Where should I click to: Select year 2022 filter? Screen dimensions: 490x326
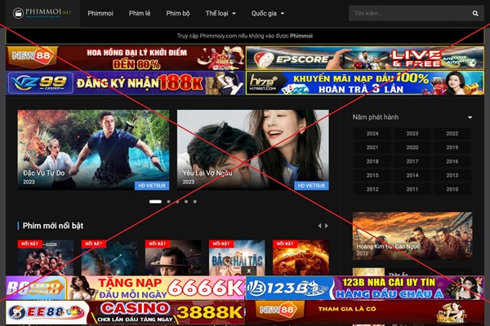click(452, 134)
